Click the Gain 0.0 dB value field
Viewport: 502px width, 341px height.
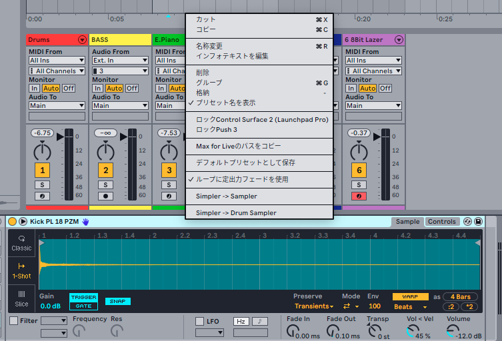tap(50, 306)
